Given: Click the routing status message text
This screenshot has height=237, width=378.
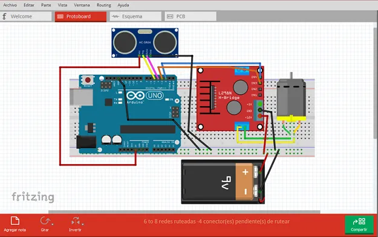Looking at the screenshot, I should (x=217, y=221).
